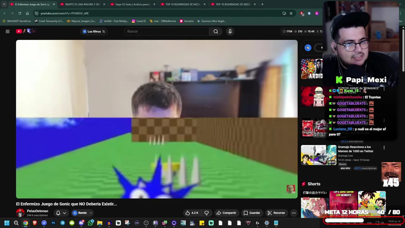The width and height of the screenshot is (405, 228).
Task: Expand the tab search dropdown arrow
Action: [x=4, y=4]
